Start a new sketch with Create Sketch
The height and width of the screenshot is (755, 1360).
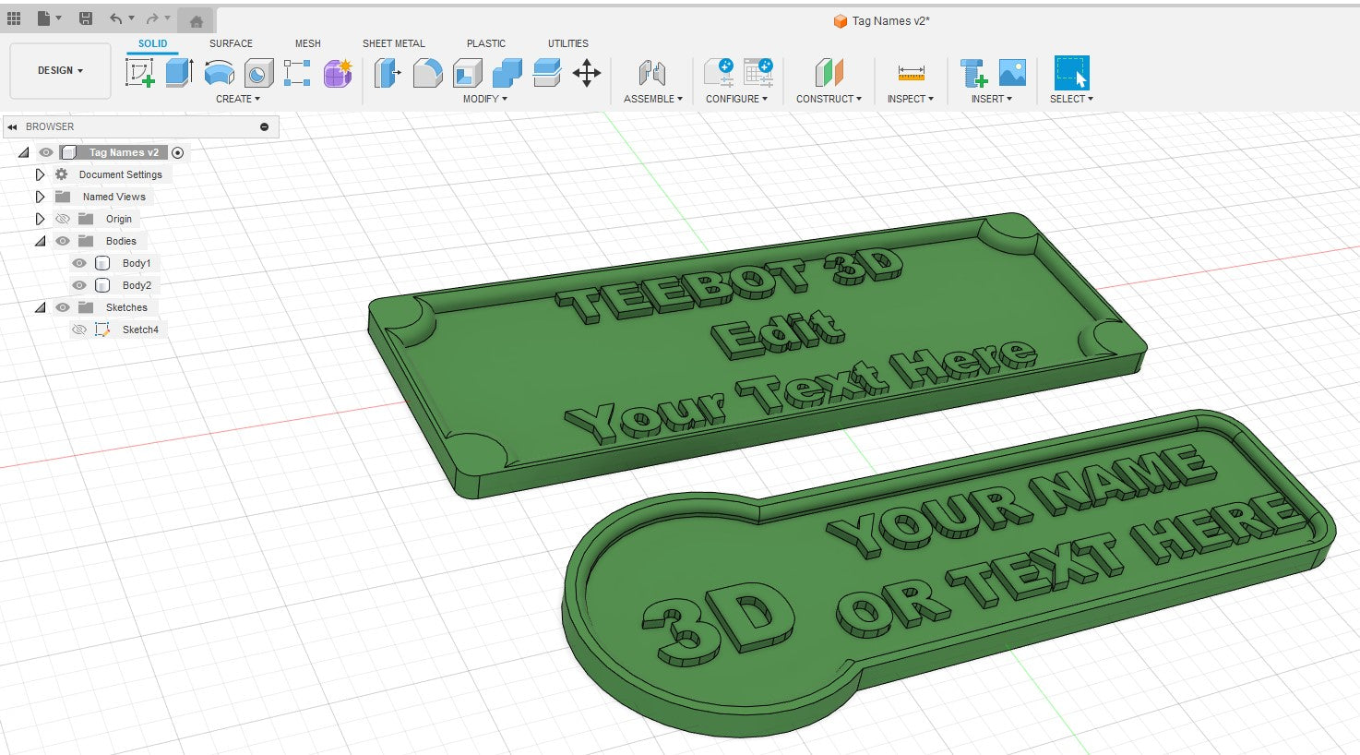(x=140, y=73)
